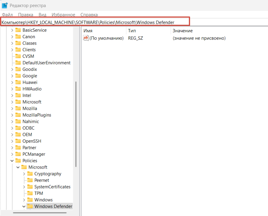The height and width of the screenshot is (216, 268).
Task: Select the Peernet folder icon
Action: (x=30, y=180)
